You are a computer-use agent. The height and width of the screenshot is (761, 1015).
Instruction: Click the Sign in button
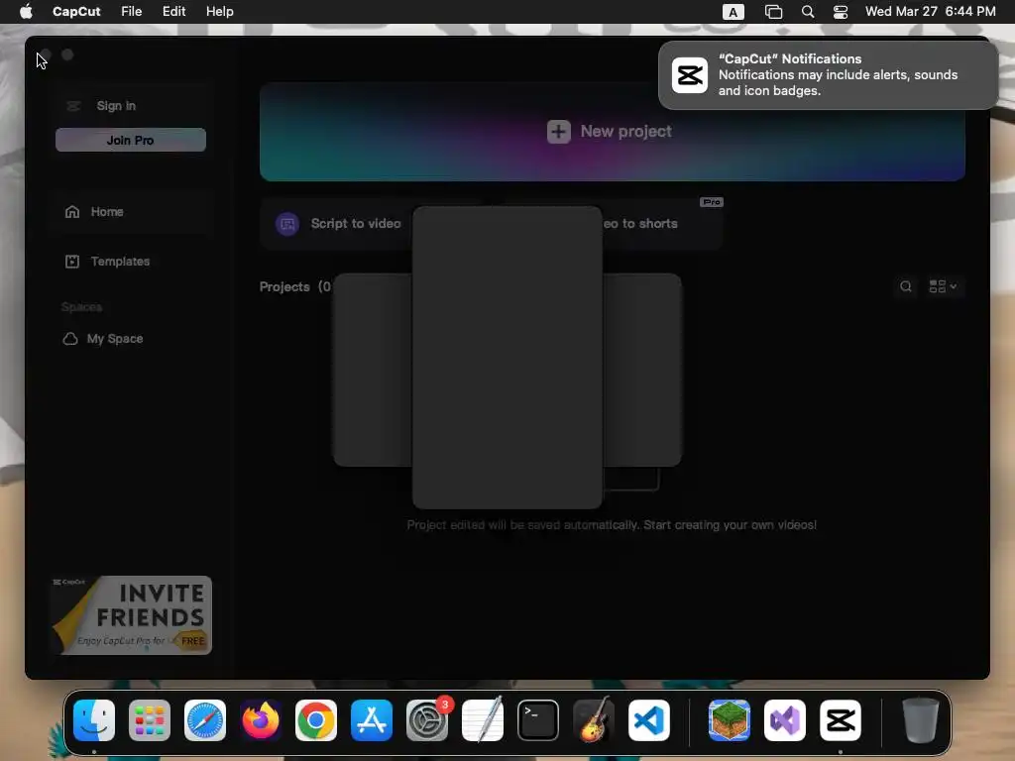(x=116, y=105)
